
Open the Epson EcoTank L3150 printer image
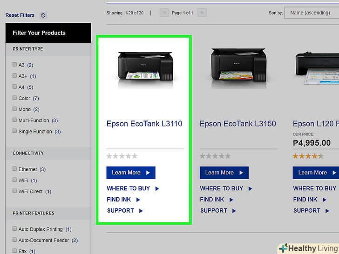pos(238,68)
